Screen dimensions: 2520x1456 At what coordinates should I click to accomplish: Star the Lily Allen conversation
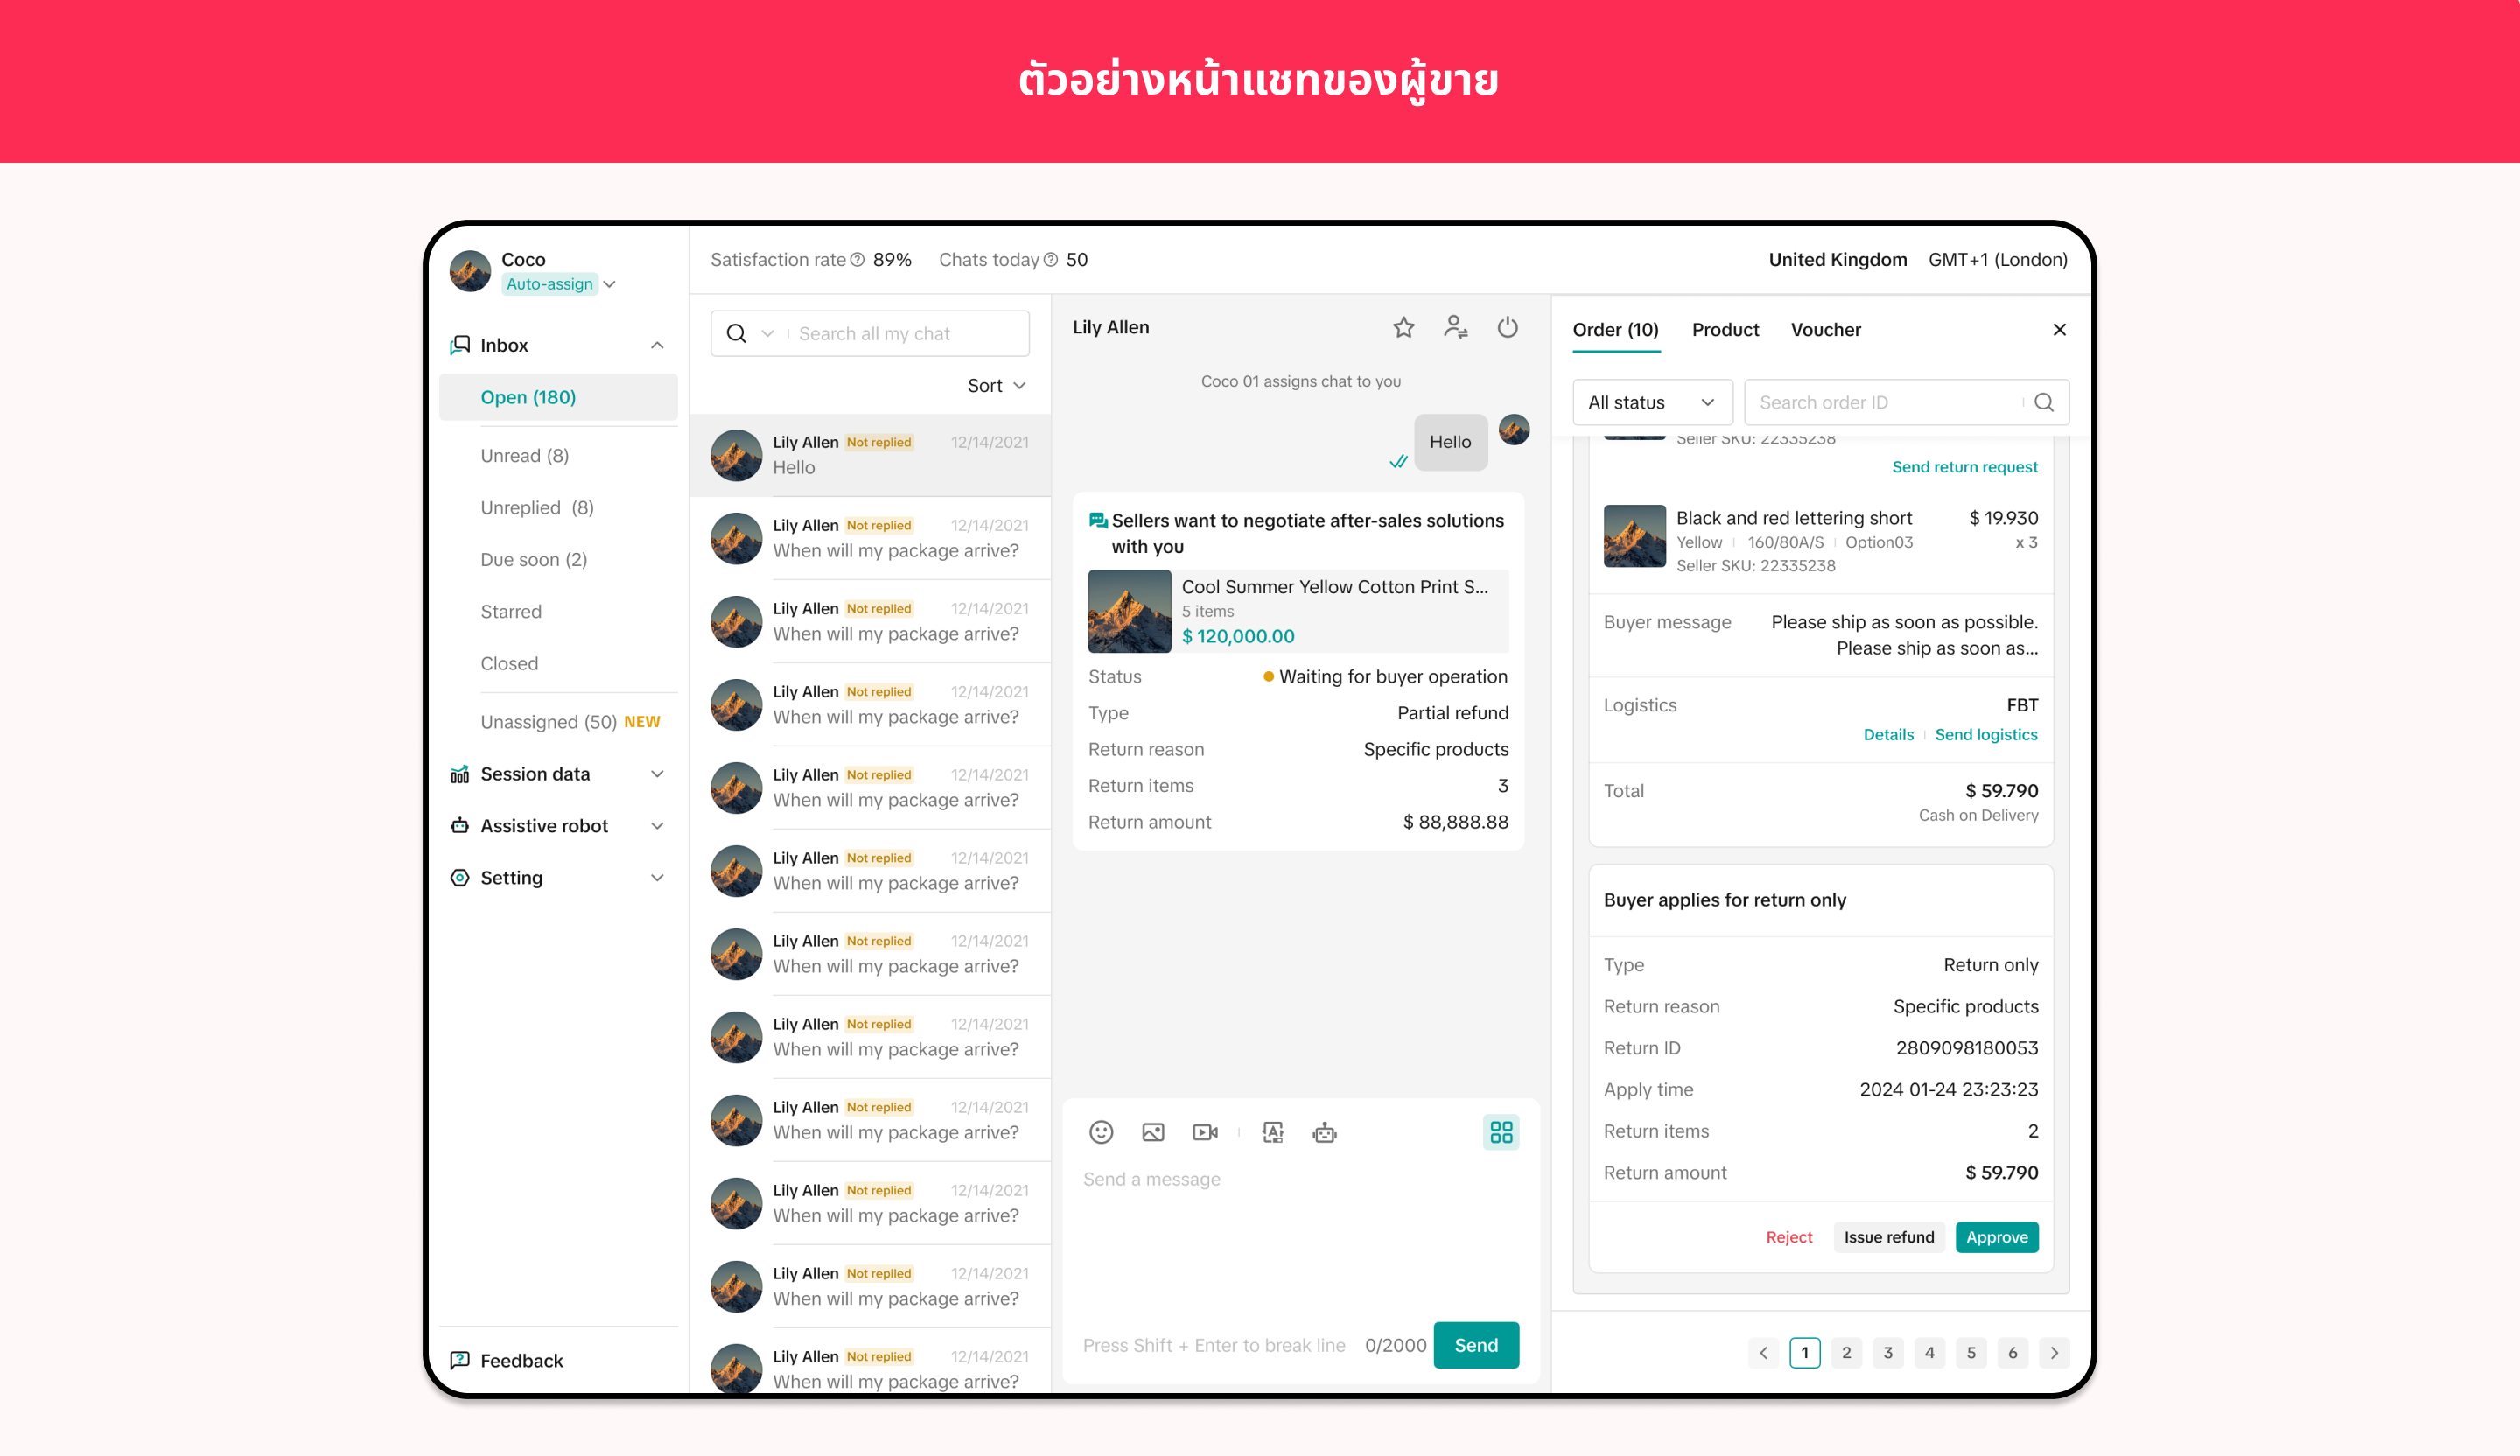pyautogui.click(x=1403, y=327)
